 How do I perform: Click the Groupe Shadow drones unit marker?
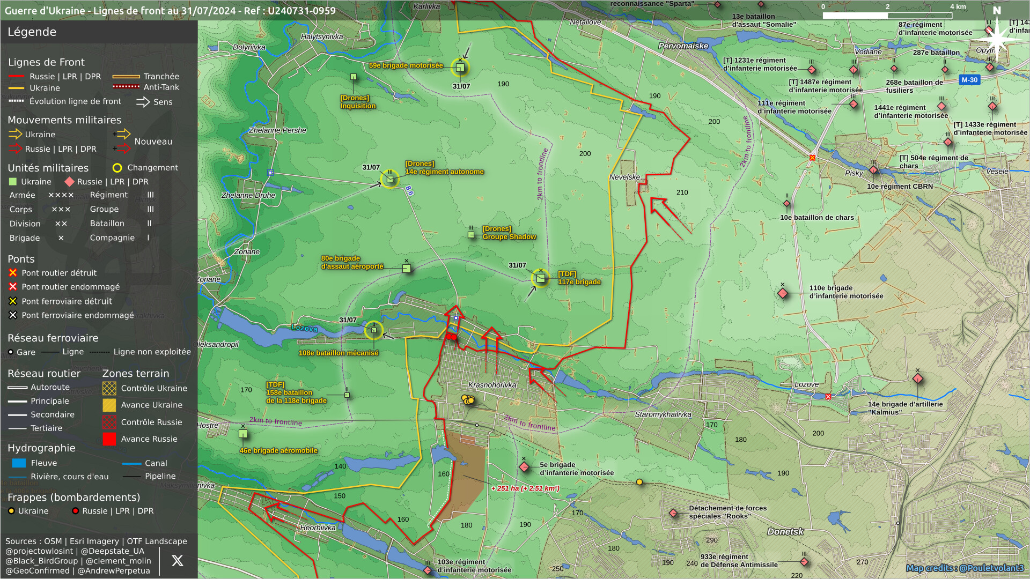[x=471, y=235]
